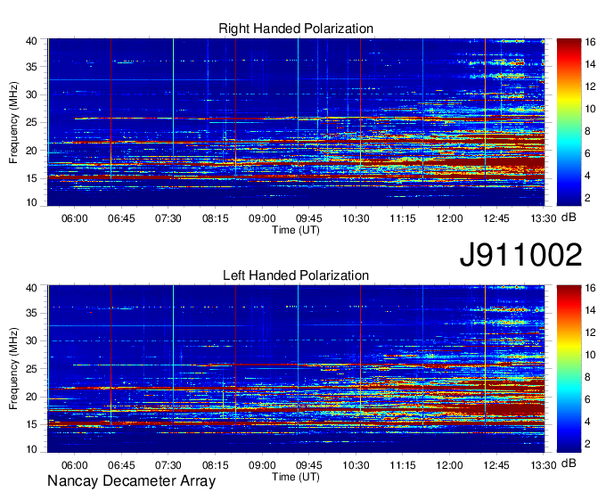Click the 40 MHz frequency label on the top plot
Image resolution: width=606 pixels, height=492 pixels.
(31, 41)
